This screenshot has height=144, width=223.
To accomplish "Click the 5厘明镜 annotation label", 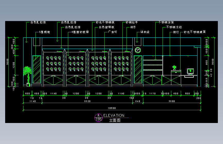I will point(44,32).
